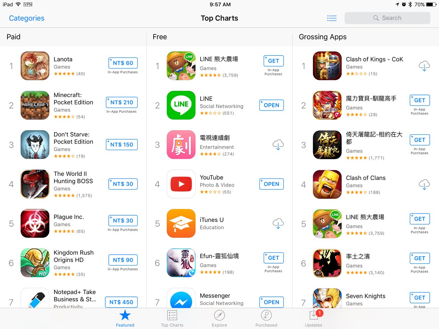Switch to the Featured tab
Image resolution: width=439 pixels, height=329 pixels.
point(125,318)
